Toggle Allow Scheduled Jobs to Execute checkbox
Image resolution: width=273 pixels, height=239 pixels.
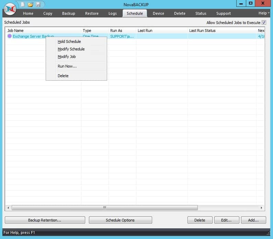pos(264,23)
